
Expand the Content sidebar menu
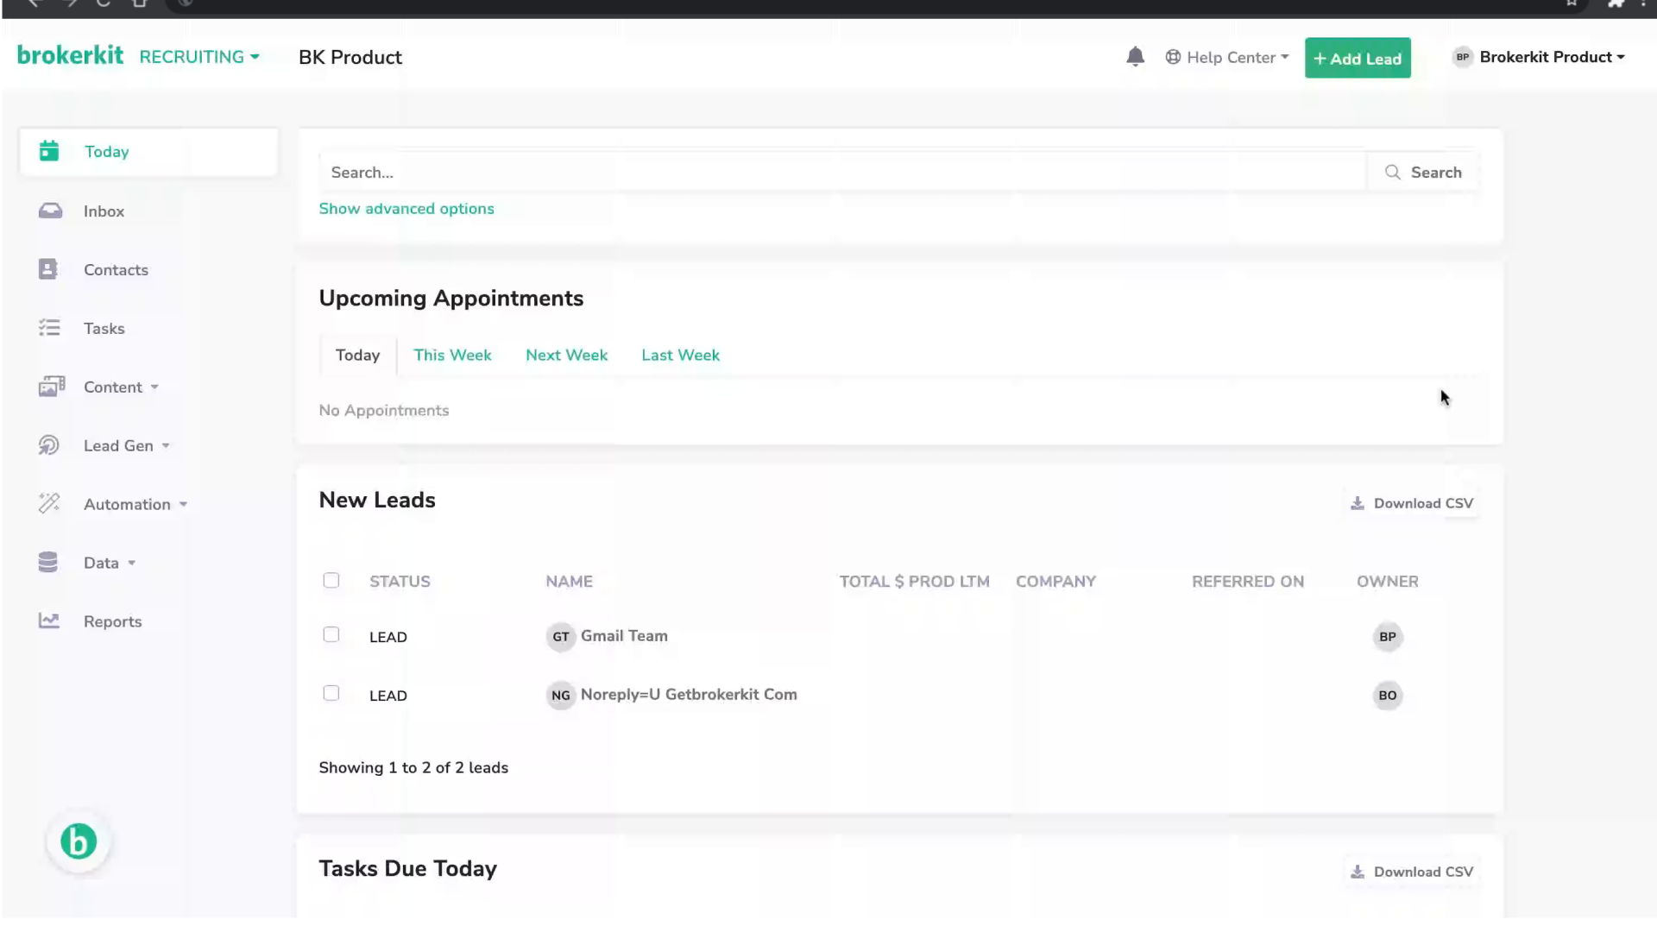[x=121, y=387]
